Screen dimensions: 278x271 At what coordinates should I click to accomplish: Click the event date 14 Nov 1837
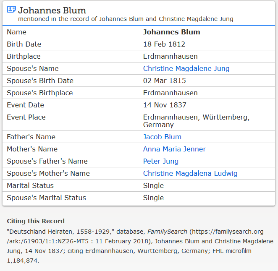pos(165,105)
